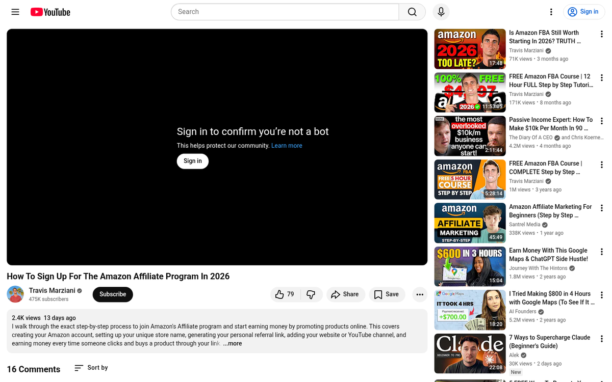The height and width of the screenshot is (382, 612).
Task: Open the Learn more link
Action: point(287,145)
